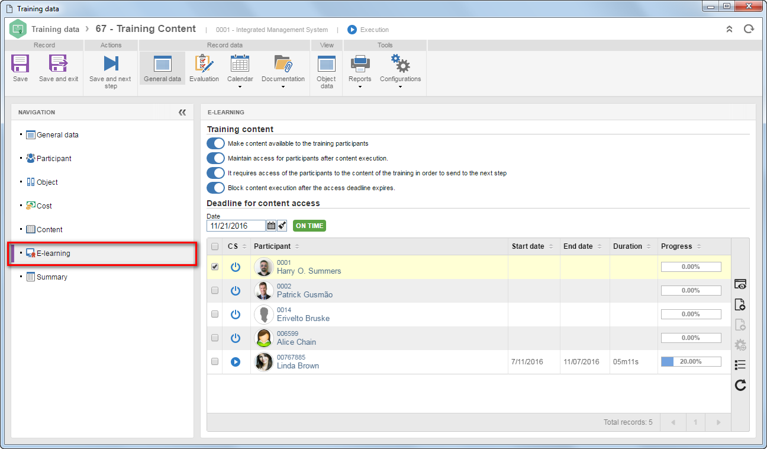
Task: Click the Calendar toolbar icon
Action: 240,64
